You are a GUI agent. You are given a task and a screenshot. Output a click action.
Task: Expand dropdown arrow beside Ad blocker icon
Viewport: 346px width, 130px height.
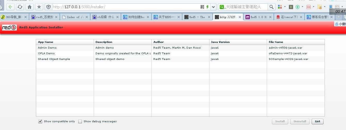coord(313,7)
